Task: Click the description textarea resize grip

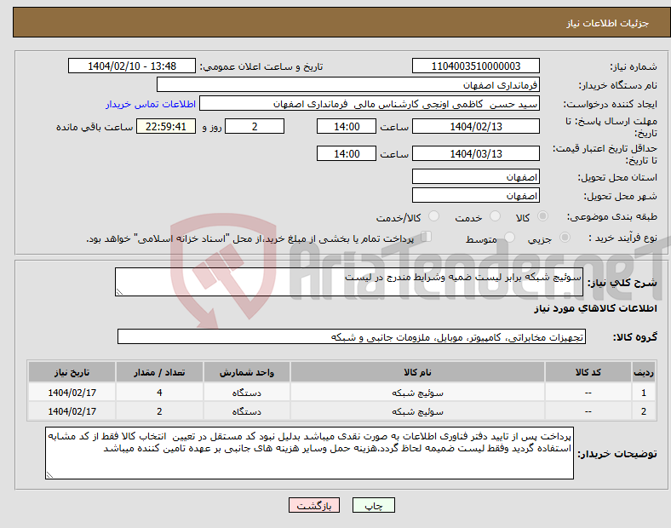Action: pos(119,292)
